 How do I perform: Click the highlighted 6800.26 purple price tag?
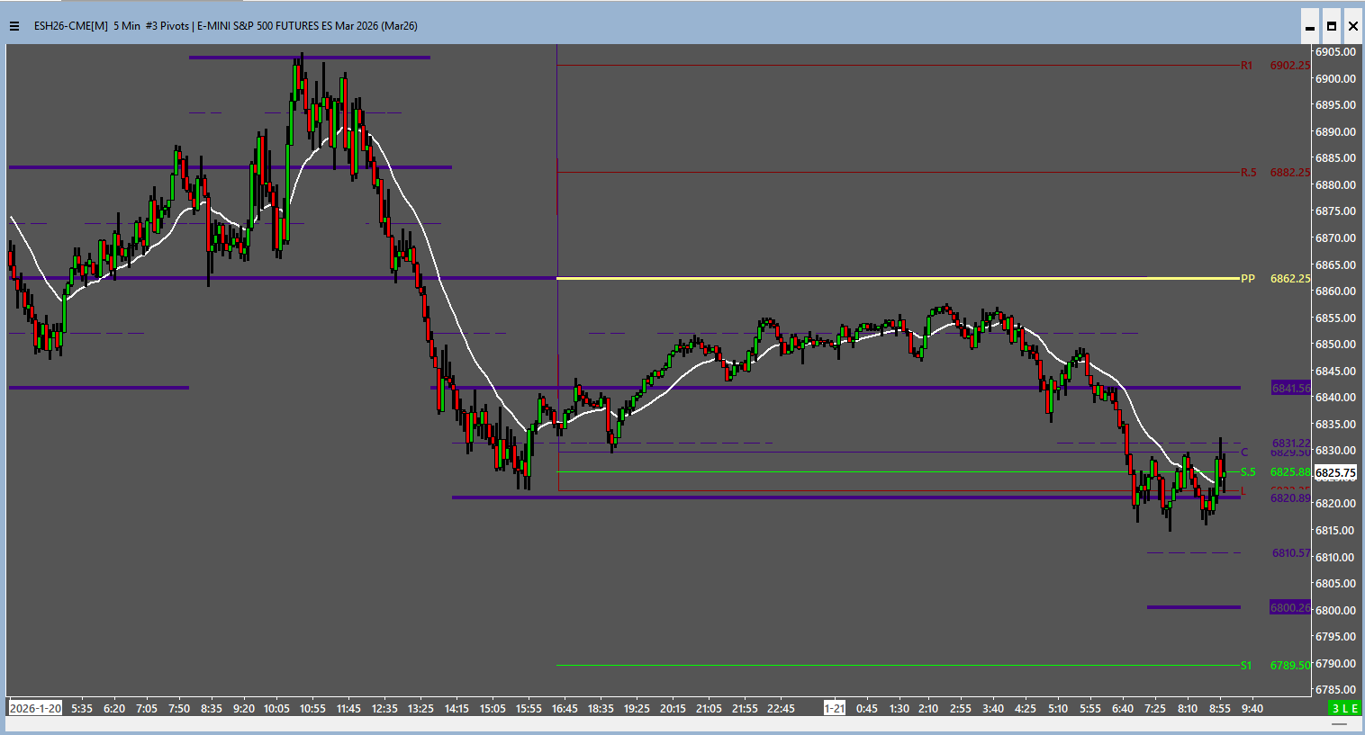(x=1290, y=608)
